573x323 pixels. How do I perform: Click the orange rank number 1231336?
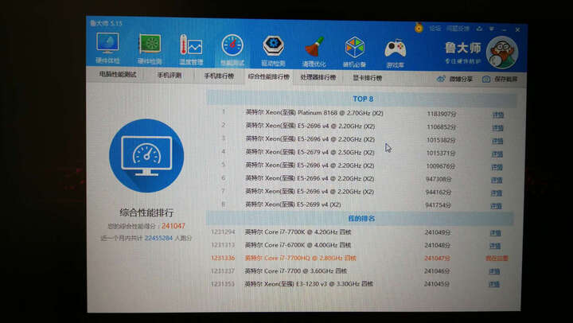[223, 258]
